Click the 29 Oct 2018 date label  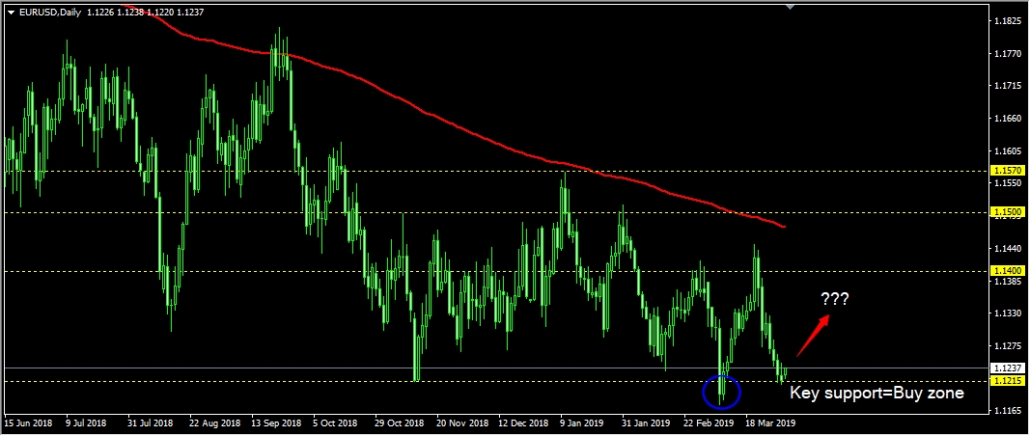click(398, 423)
